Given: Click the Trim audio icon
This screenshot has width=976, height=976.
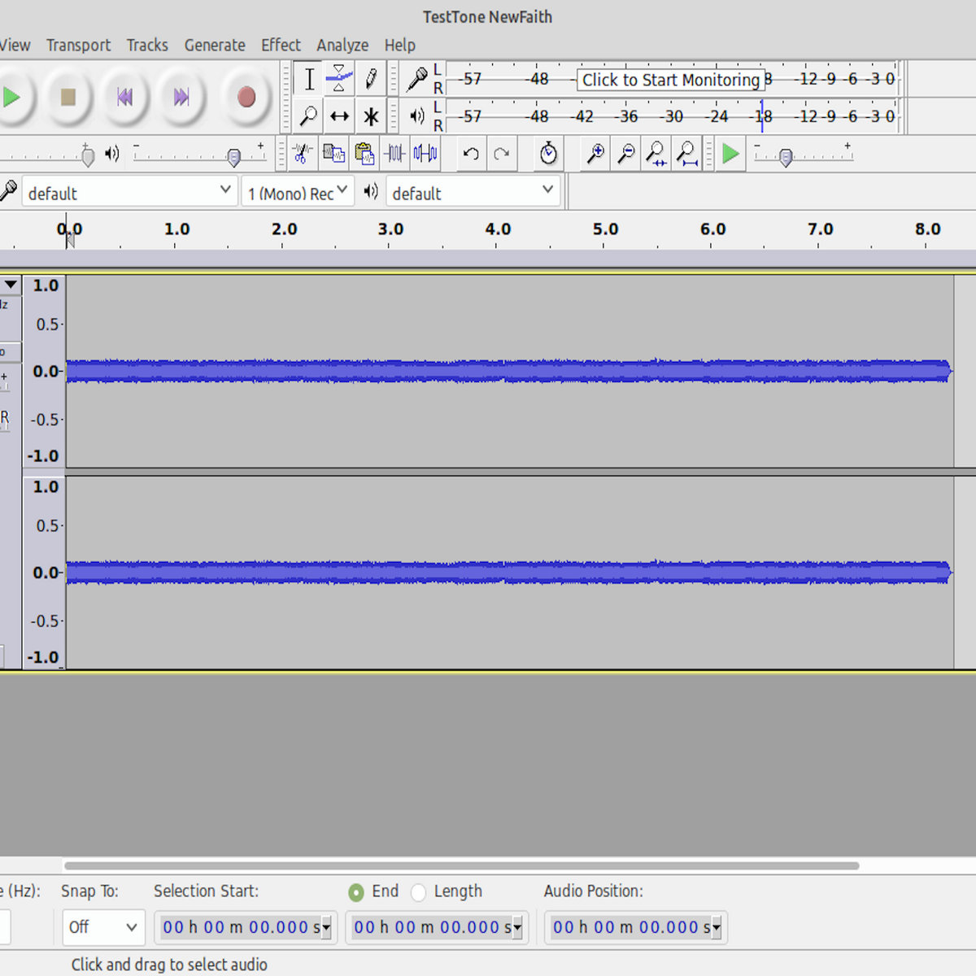Looking at the screenshot, I should click(x=395, y=153).
